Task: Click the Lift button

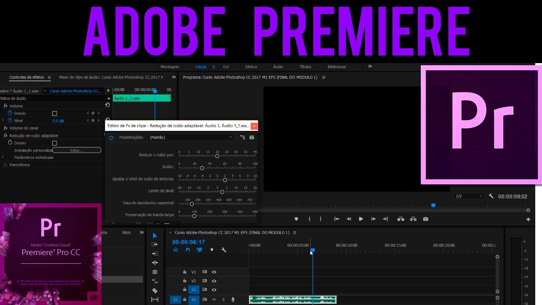Action: (401, 219)
